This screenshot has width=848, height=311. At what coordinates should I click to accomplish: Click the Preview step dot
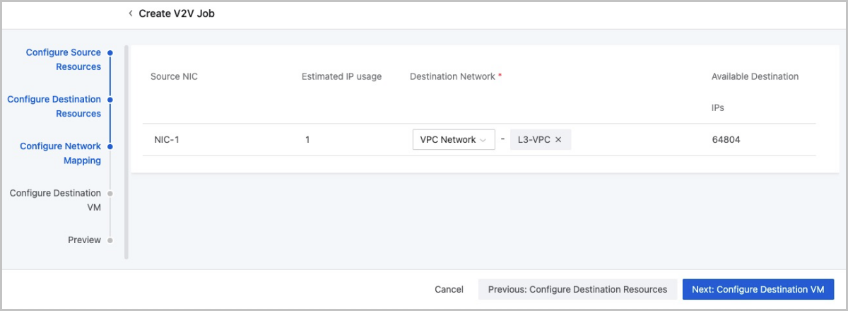(110, 240)
